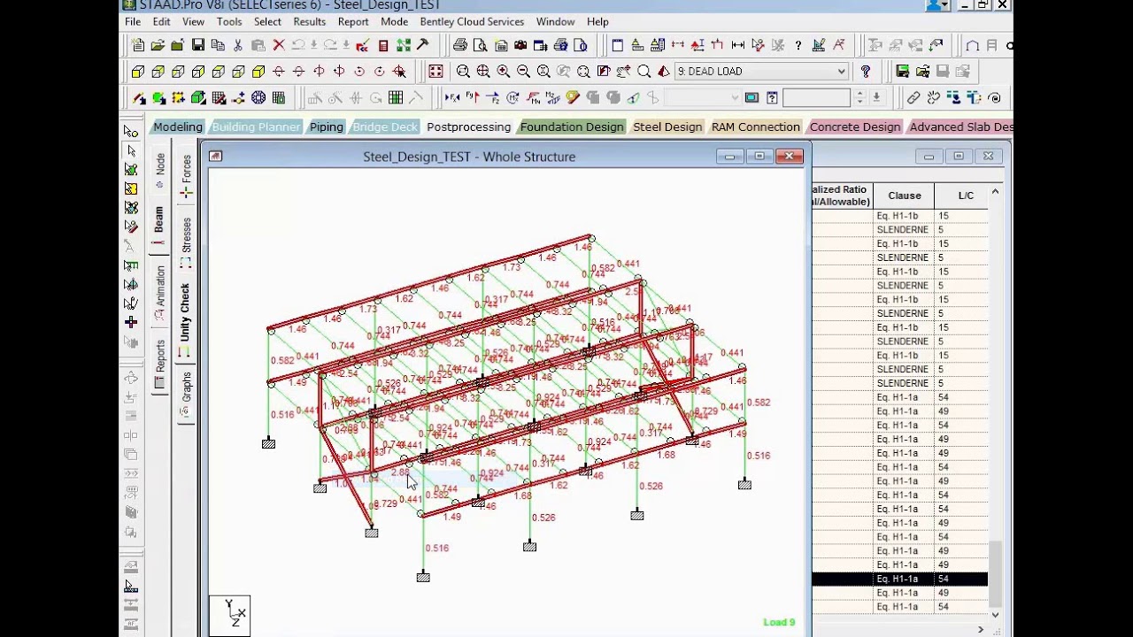Click the Fy force display icon
Viewport: 1133px width, 637px height.
coord(473,97)
